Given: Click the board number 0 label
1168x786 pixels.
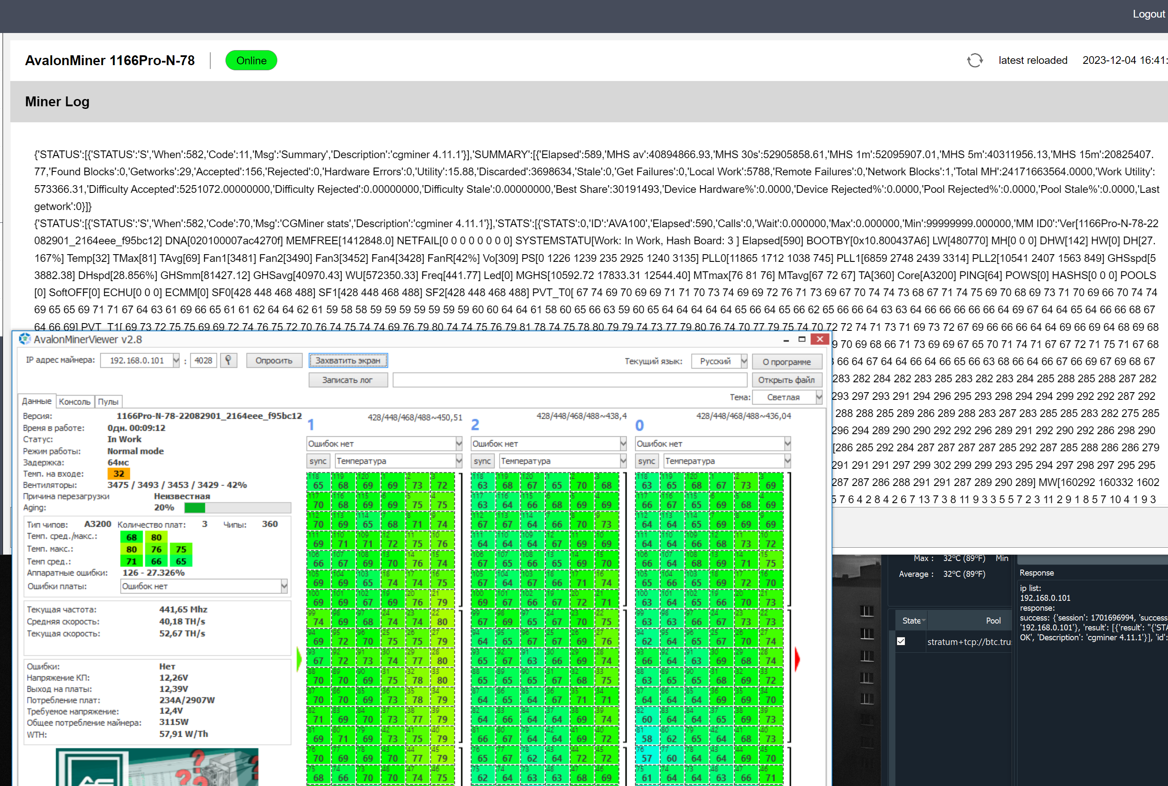Looking at the screenshot, I should (x=639, y=425).
